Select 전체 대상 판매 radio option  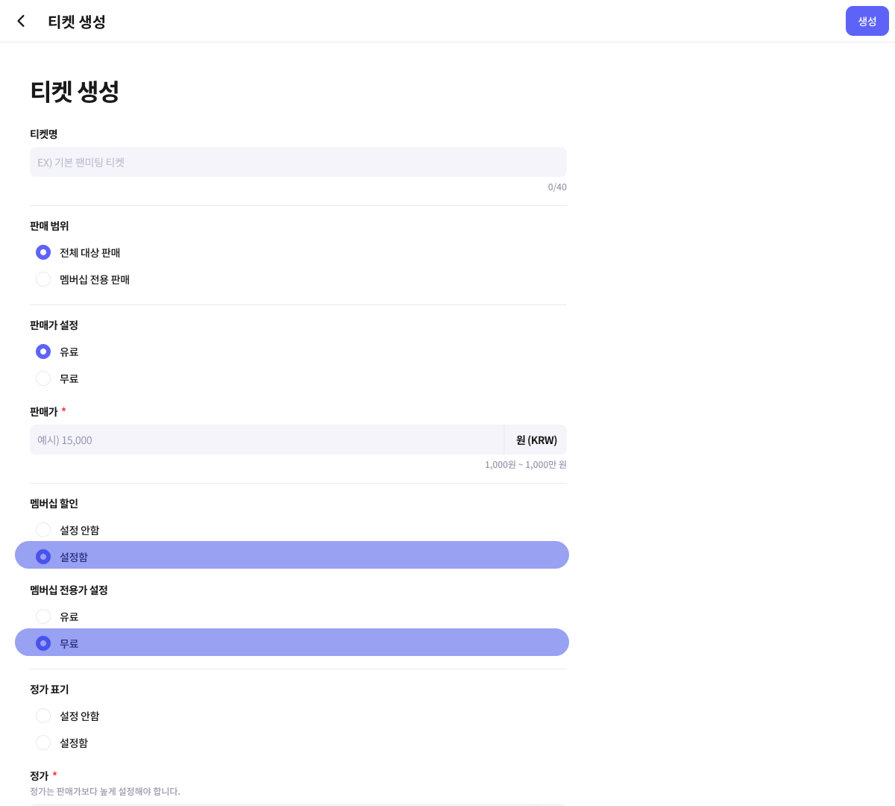pos(43,252)
